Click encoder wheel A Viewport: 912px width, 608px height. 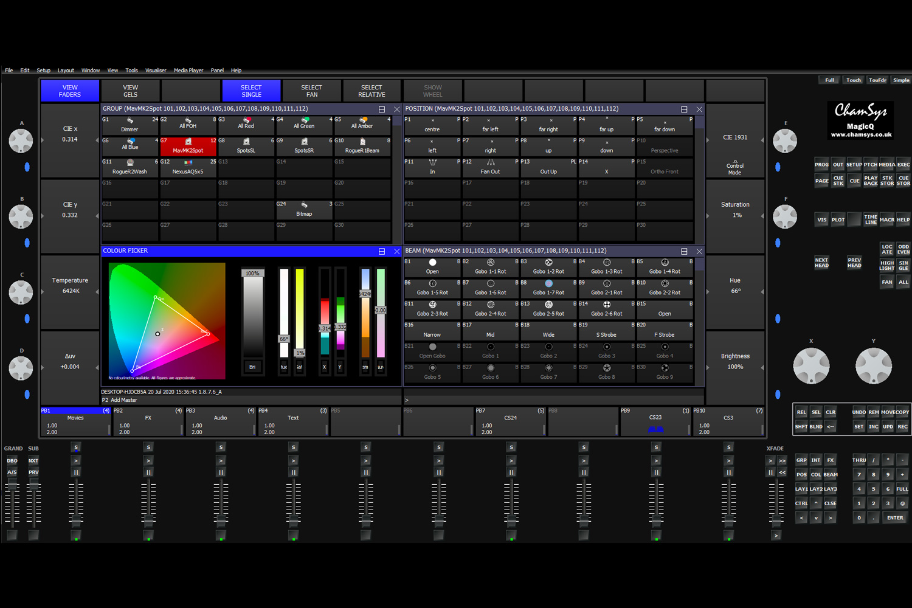pos(21,140)
